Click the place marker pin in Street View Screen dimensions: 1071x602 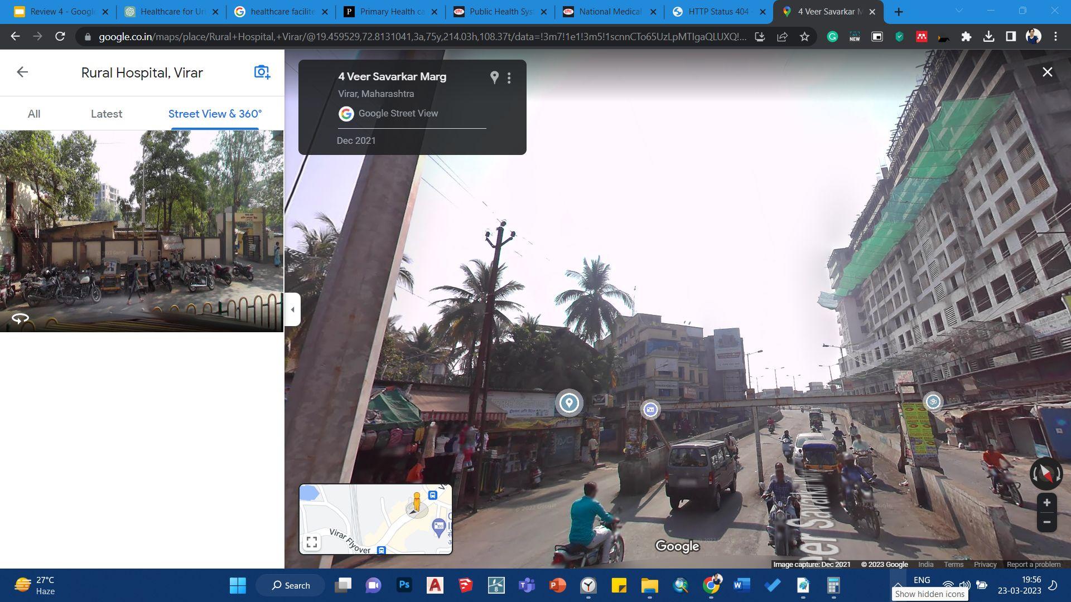[x=569, y=402]
